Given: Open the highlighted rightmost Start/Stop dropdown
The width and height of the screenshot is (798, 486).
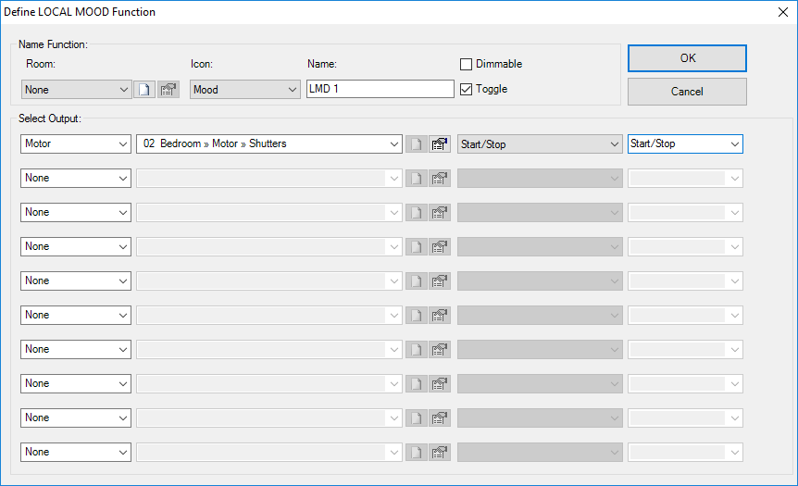Looking at the screenshot, I should pos(685,144).
